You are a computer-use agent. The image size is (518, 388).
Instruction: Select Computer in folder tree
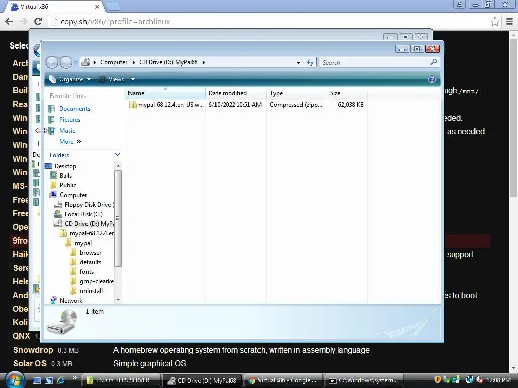tap(73, 195)
